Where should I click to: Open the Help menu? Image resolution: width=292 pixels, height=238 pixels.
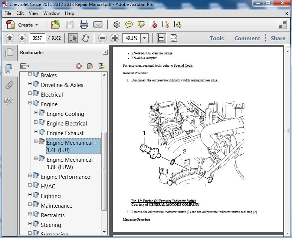point(69,13)
